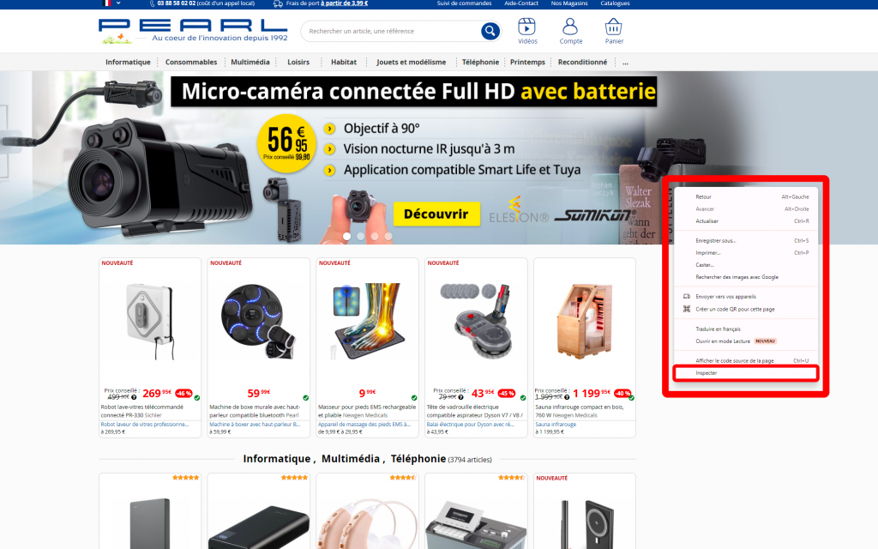
Task: Open the hearing aids product image
Action: (367, 524)
